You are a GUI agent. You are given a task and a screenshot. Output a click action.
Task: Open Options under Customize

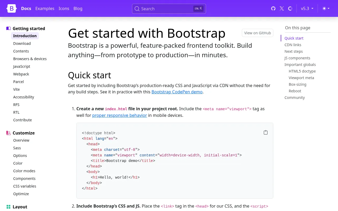[x=20, y=156]
